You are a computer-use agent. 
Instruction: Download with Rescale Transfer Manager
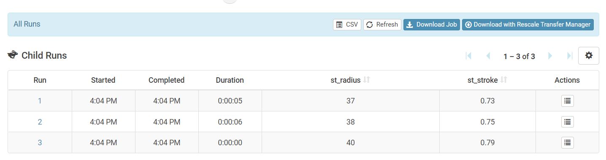click(x=528, y=24)
